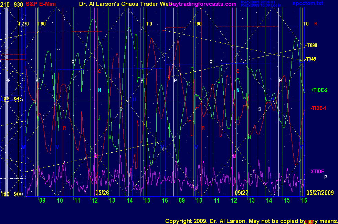Click the 05/27/2009 date label at bottom right
The image size is (338, 224).
click(320, 192)
